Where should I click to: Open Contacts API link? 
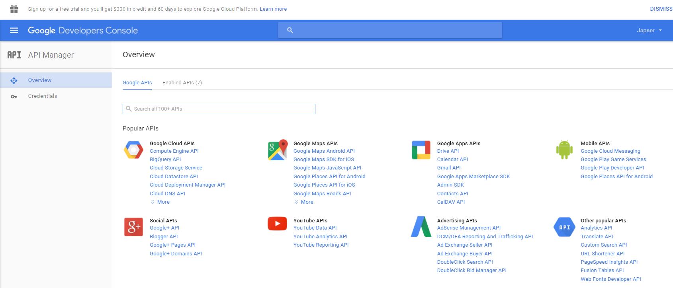[x=452, y=194]
